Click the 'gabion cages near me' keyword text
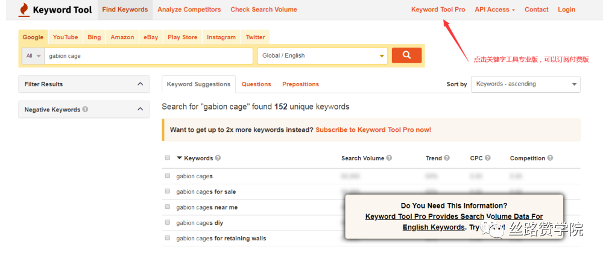 click(x=207, y=207)
